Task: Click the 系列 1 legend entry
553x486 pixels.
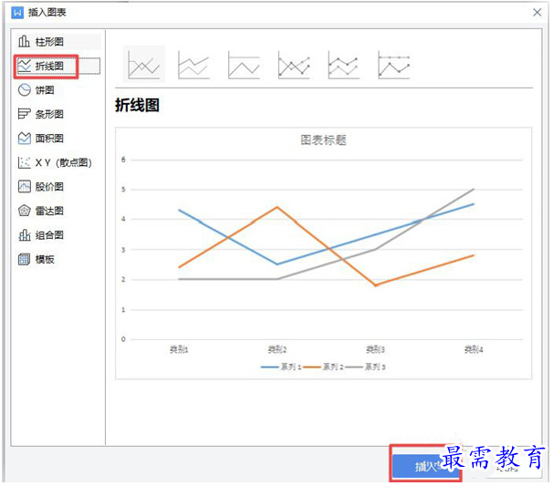Action: point(281,367)
